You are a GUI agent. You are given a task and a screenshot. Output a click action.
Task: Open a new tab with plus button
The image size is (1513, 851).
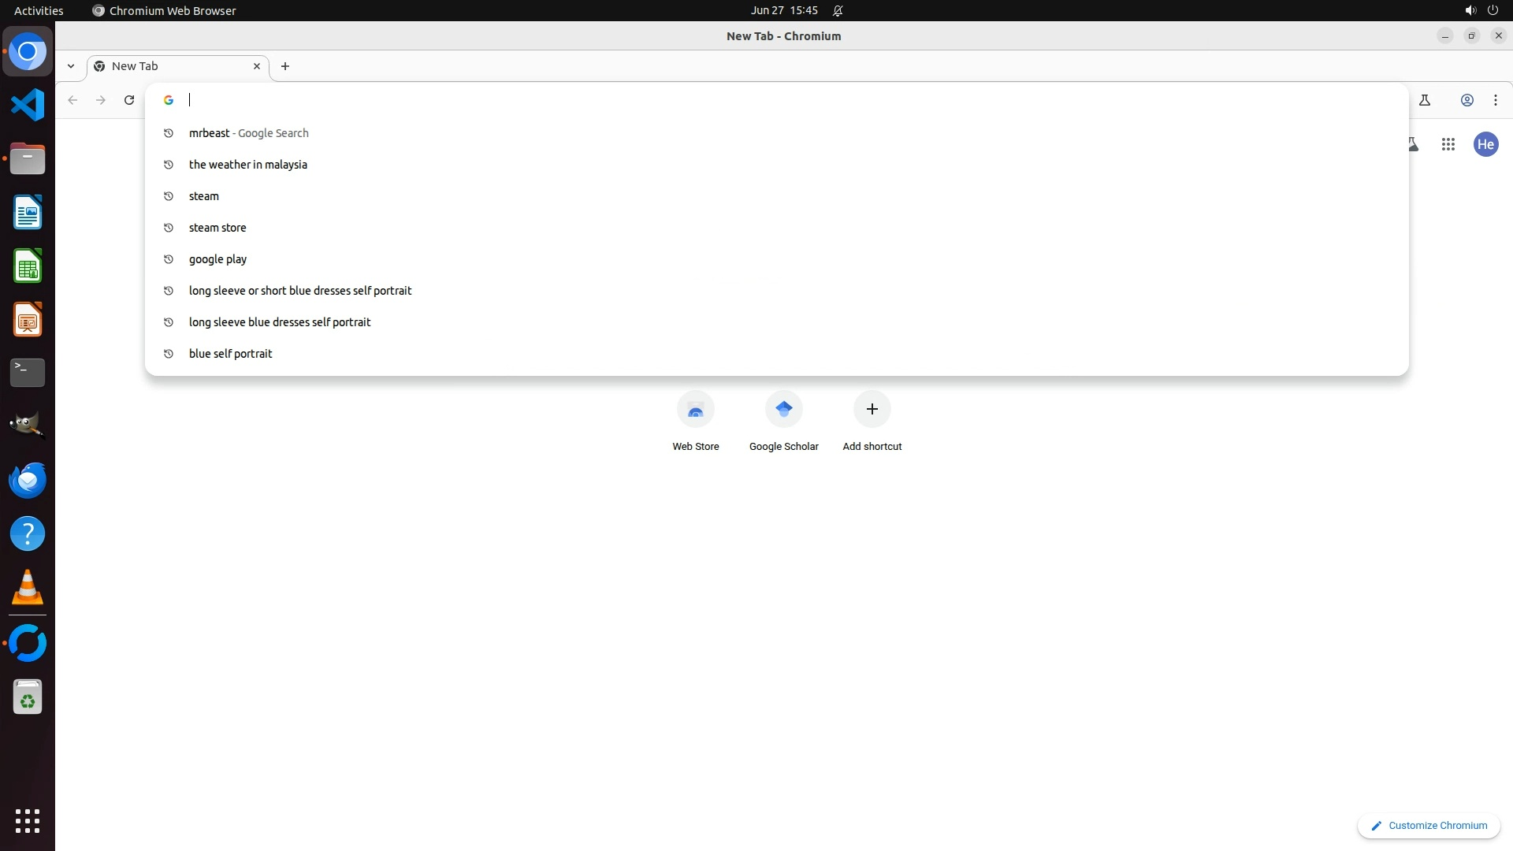point(285,66)
